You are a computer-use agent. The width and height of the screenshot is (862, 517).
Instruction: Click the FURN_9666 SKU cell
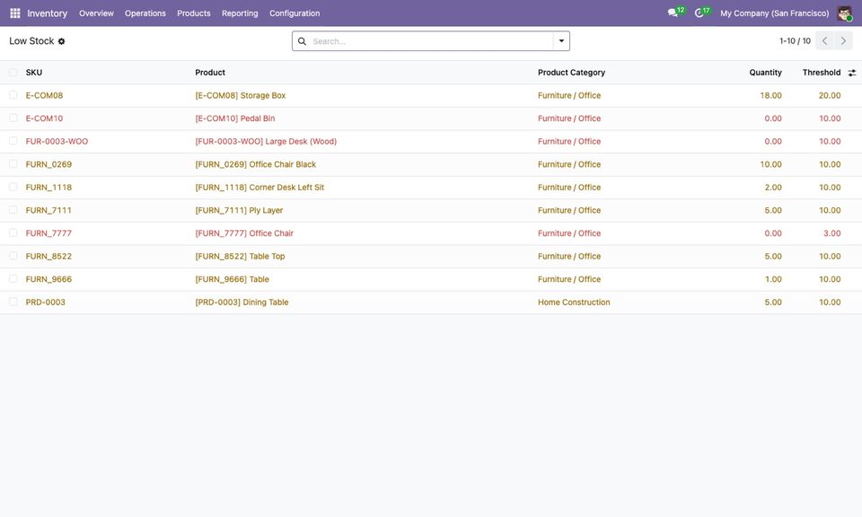(48, 279)
